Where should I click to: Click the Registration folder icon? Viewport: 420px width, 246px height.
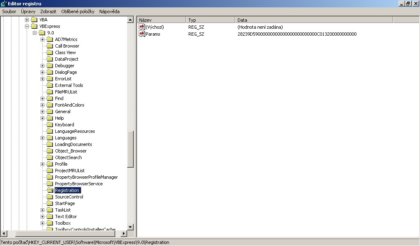tap(50, 191)
